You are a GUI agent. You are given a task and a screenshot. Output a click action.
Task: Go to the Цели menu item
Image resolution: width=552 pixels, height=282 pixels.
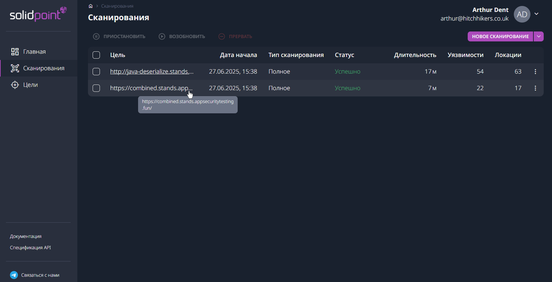39,85
